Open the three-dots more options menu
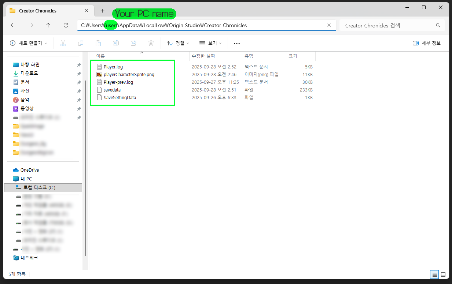 (237, 43)
